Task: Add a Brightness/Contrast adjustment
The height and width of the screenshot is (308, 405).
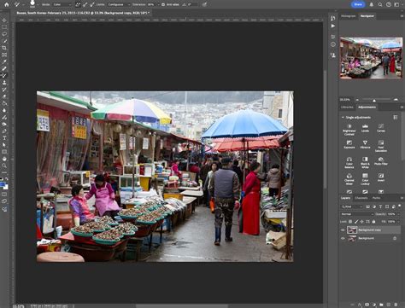Action: click(x=349, y=130)
